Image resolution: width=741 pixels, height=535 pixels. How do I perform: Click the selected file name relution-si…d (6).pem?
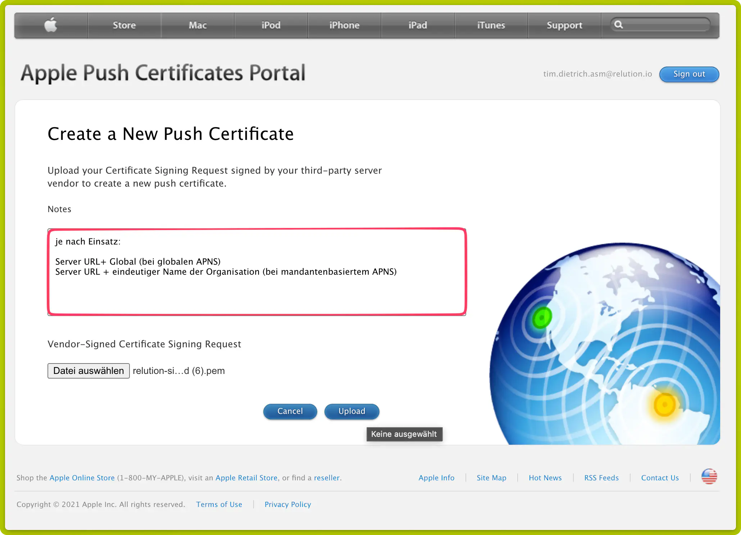(x=179, y=371)
